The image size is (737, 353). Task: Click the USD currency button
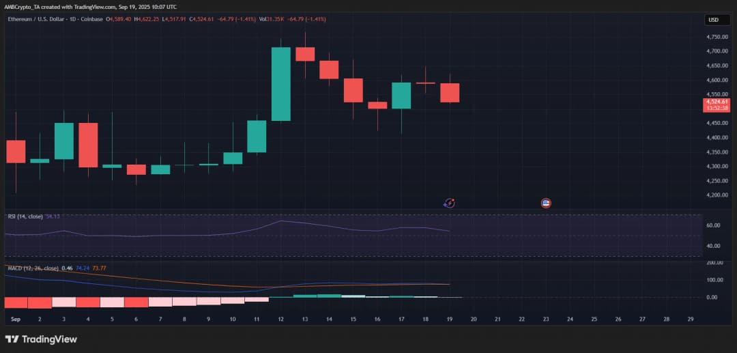[x=714, y=20]
